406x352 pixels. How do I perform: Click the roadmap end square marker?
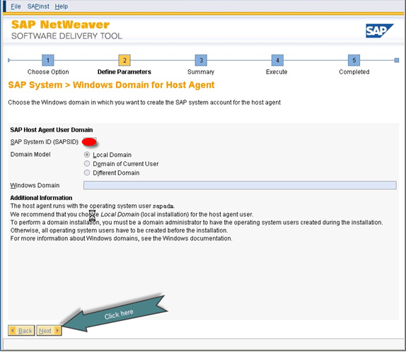[x=397, y=60]
